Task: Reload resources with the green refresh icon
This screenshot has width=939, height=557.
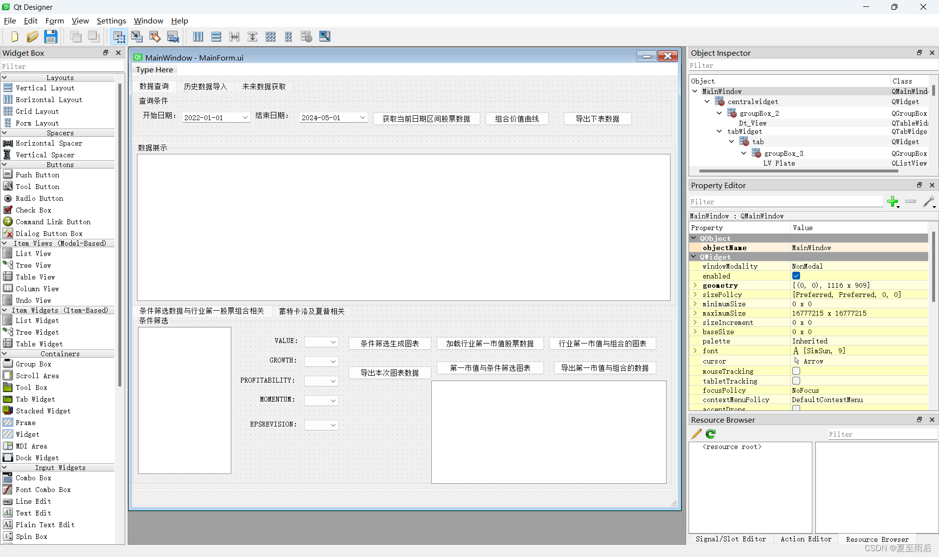Action: pyautogui.click(x=711, y=434)
